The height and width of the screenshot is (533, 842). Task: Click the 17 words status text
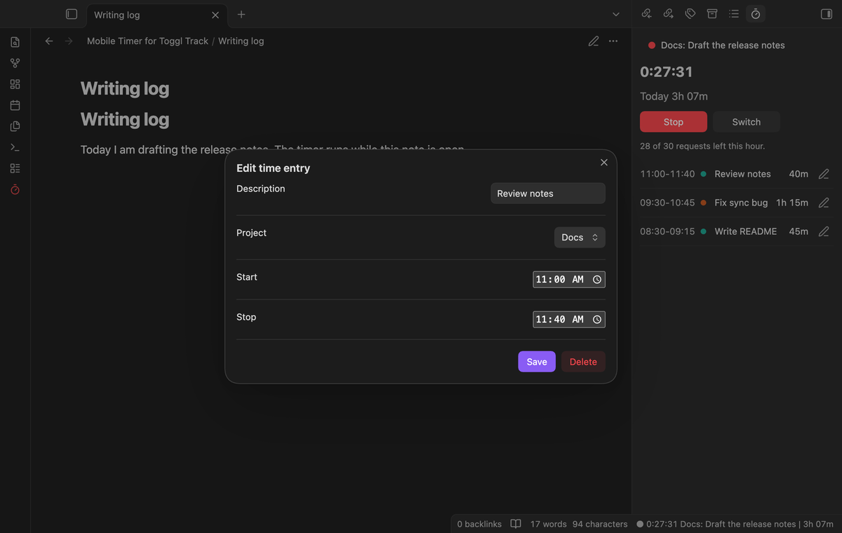click(x=549, y=524)
